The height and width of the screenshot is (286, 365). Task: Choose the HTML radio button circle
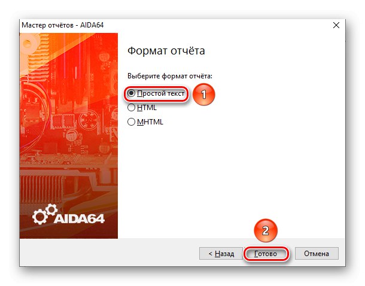(x=131, y=108)
